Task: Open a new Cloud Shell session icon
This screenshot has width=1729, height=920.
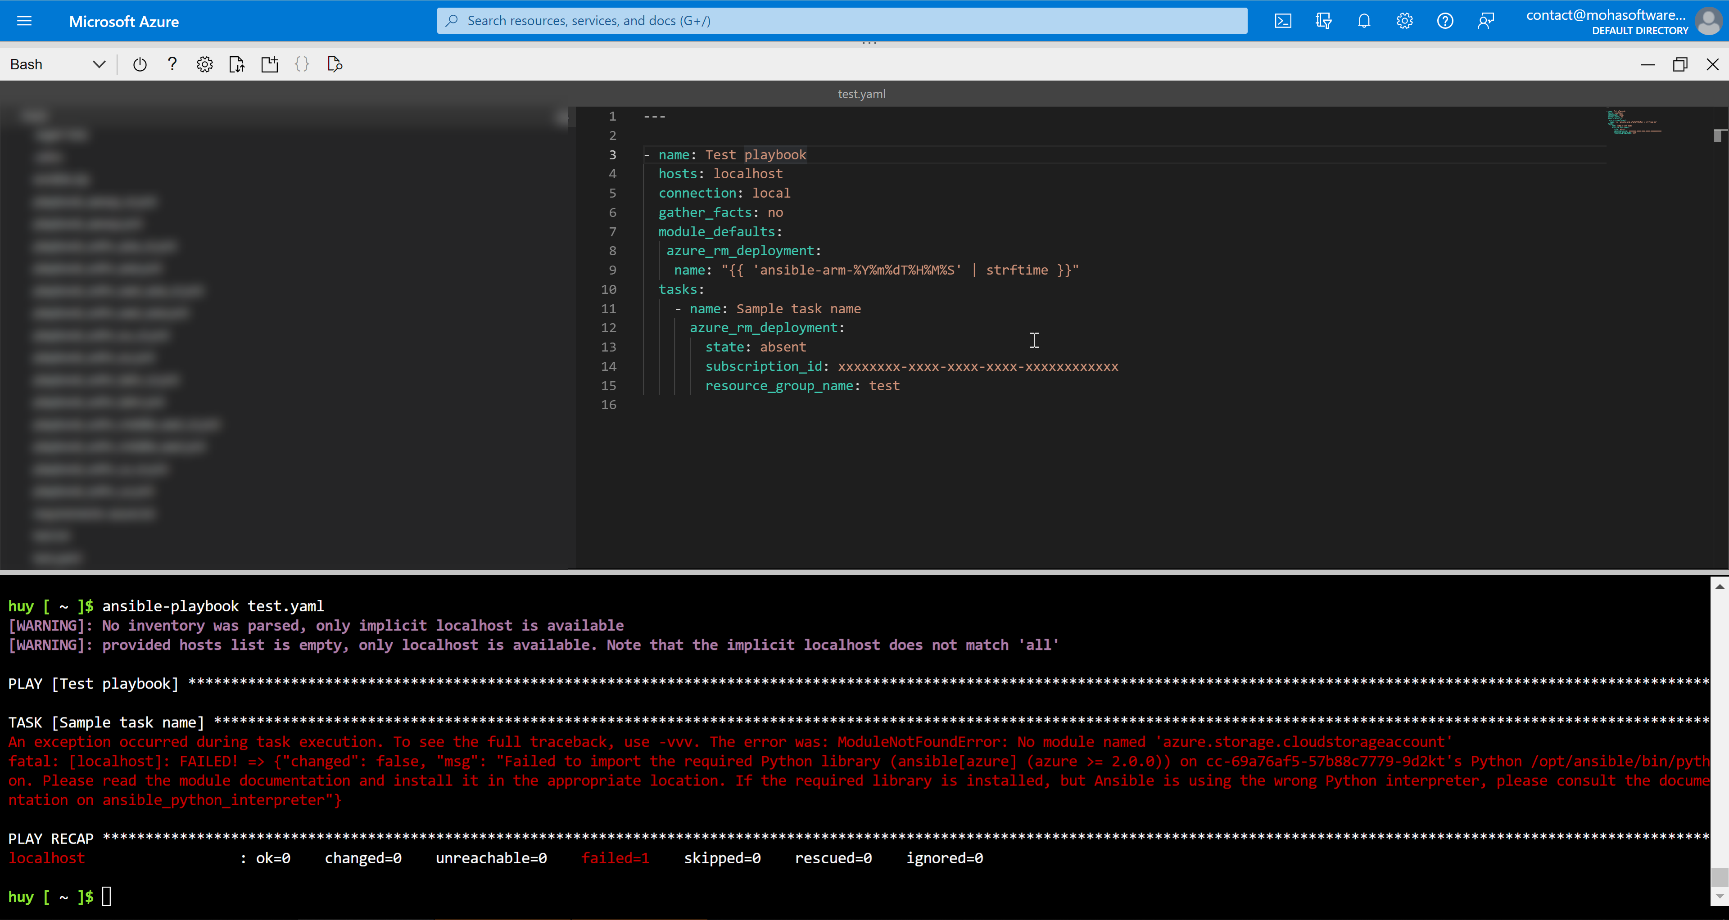Action: coord(269,64)
